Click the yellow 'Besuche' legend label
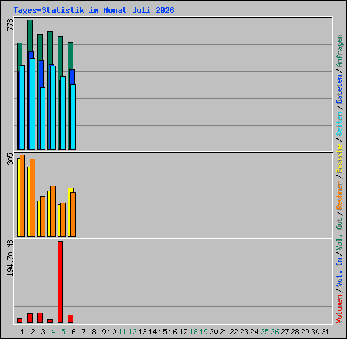Image resolution: width=347 pixels, height=339 pixels. [x=339, y=159]
